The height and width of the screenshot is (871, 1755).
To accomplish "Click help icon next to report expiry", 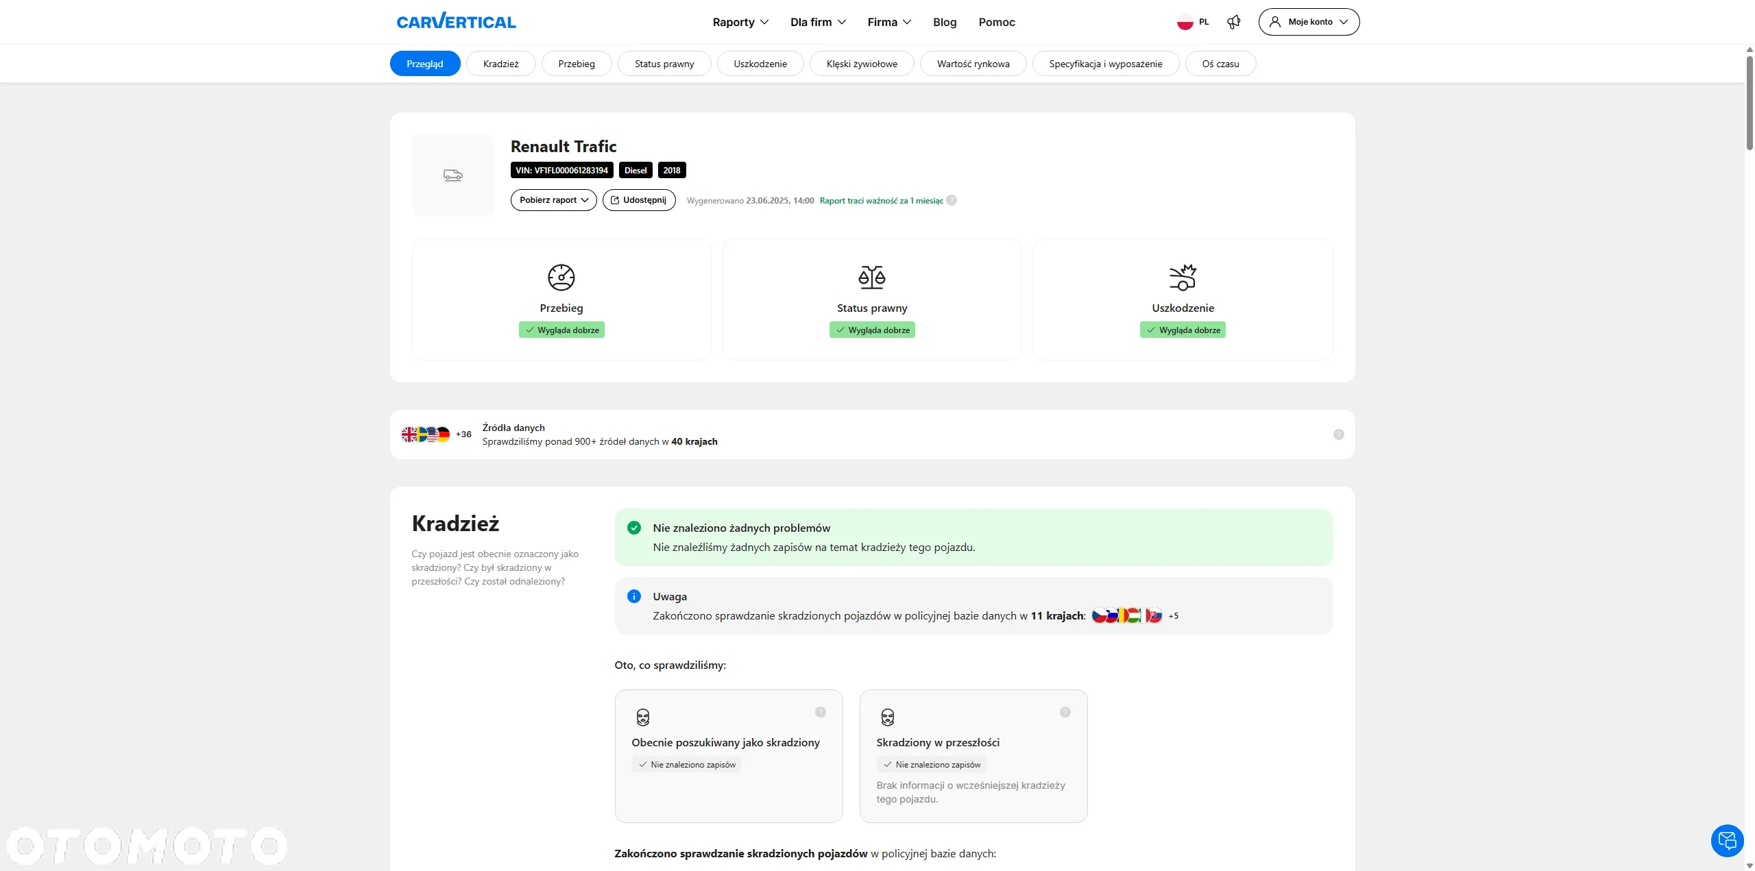I will [x=952, y=200].
